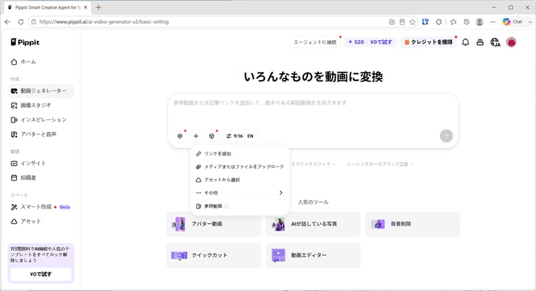Screen dimensions: 536x291
Task: Click the send arrow button
Action: click(x=446, y=136)
